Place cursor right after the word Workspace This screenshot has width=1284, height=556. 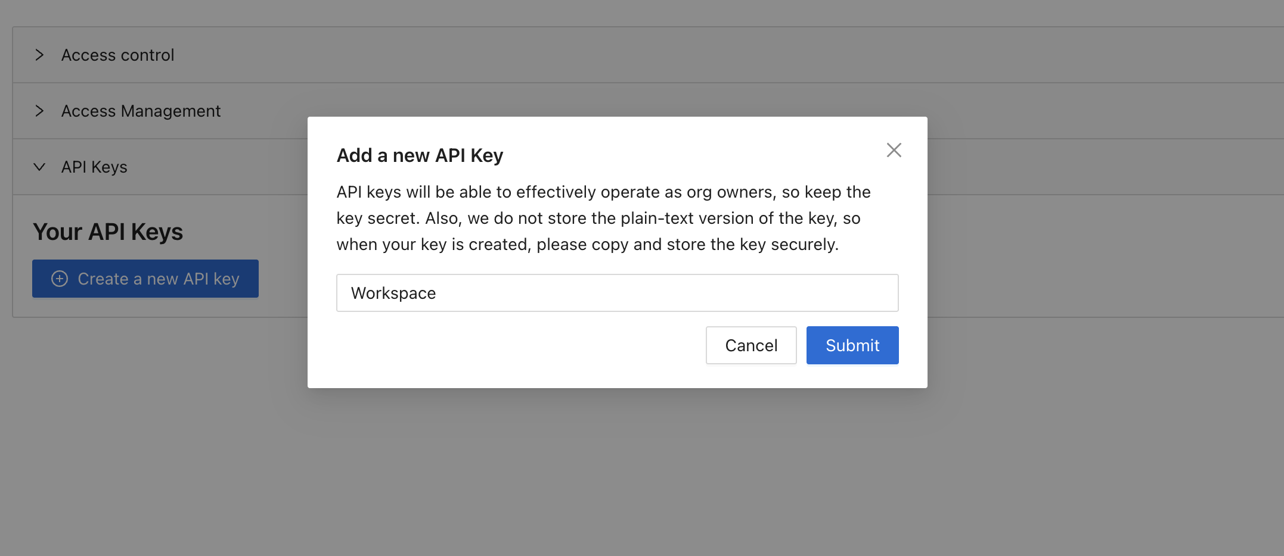tap(437, 293)
